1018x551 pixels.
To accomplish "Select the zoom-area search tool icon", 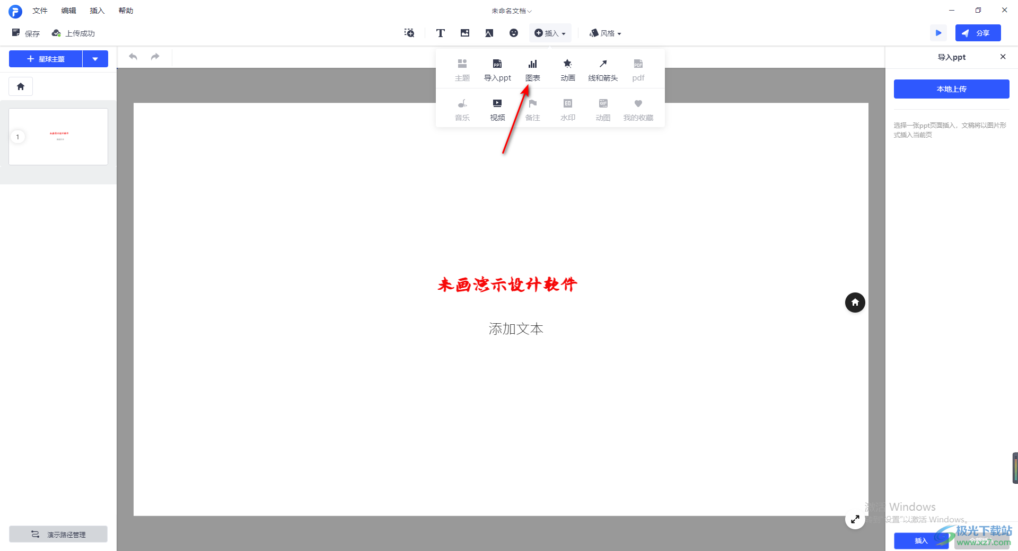I will coord(409,33).
